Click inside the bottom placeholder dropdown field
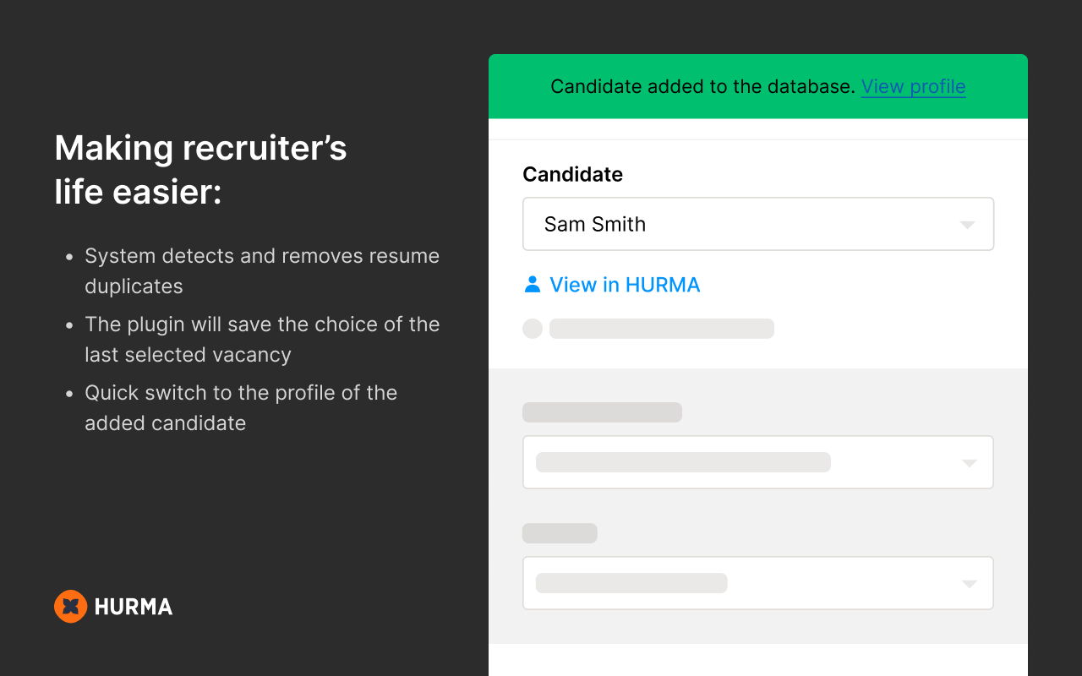This screenshot has width=1082, height=676. pos(744,583)
